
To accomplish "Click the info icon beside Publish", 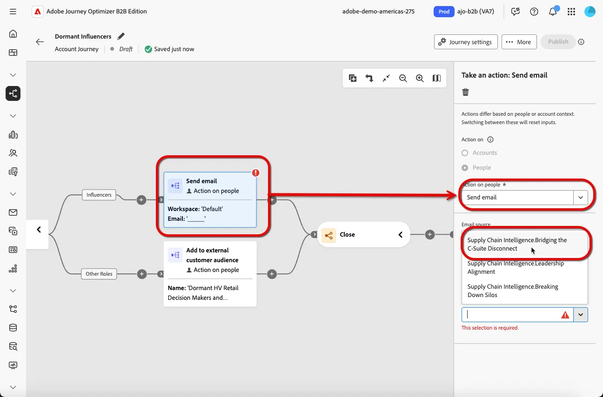I will coord(581,42).
